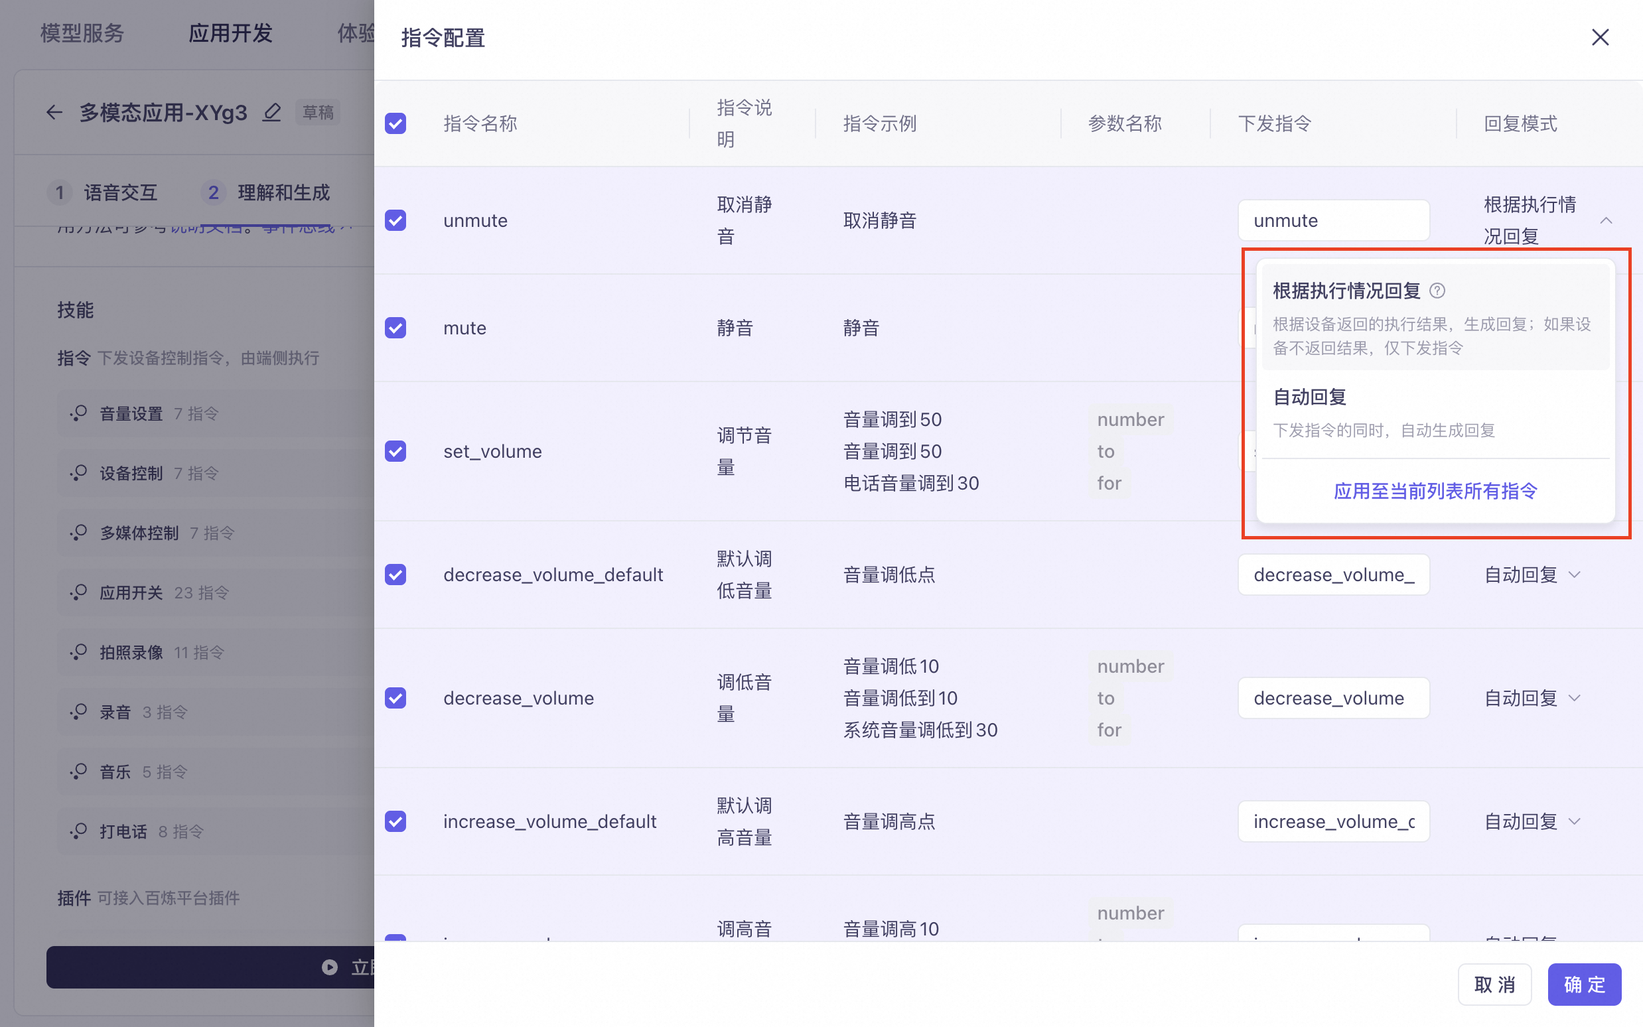Click the back arrow beside 多模态应用-XYg3
The image size is (1643, 1027).
(54, 112)
